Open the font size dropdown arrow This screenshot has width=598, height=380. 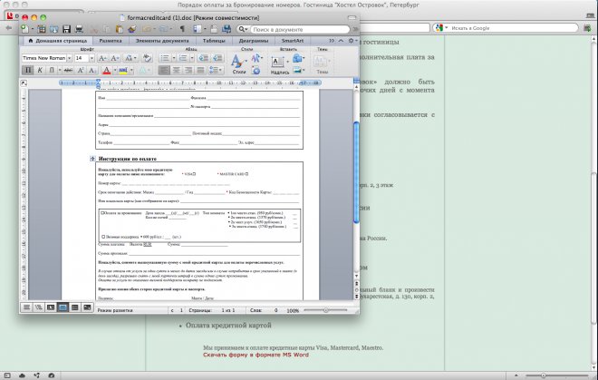[92, 58]
